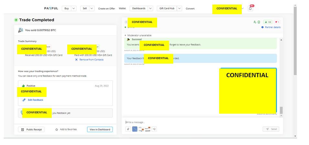The width and height of the screenshot is (309, 145).
Task: Select the second quick-attachment thumbnail
Action: tap(141, 129)
